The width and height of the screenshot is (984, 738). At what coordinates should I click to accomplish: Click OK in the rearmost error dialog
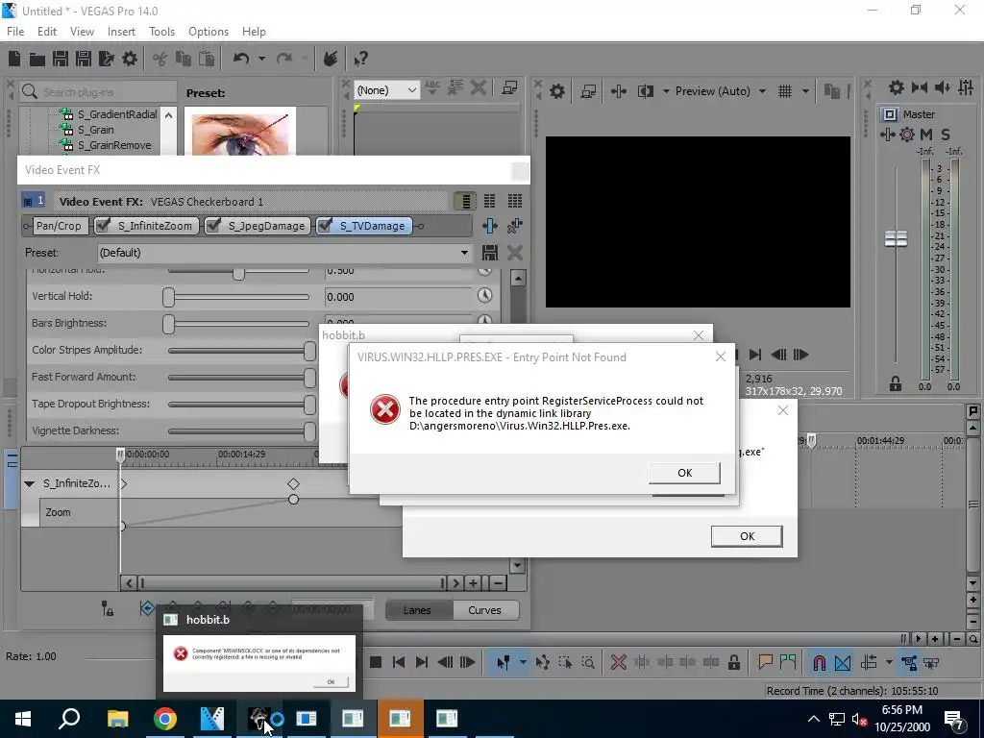[x=746, y=536]
